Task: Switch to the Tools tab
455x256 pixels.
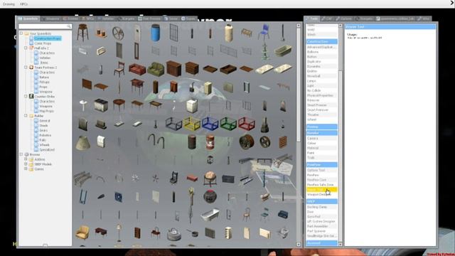Action: (x=312, y=18)
